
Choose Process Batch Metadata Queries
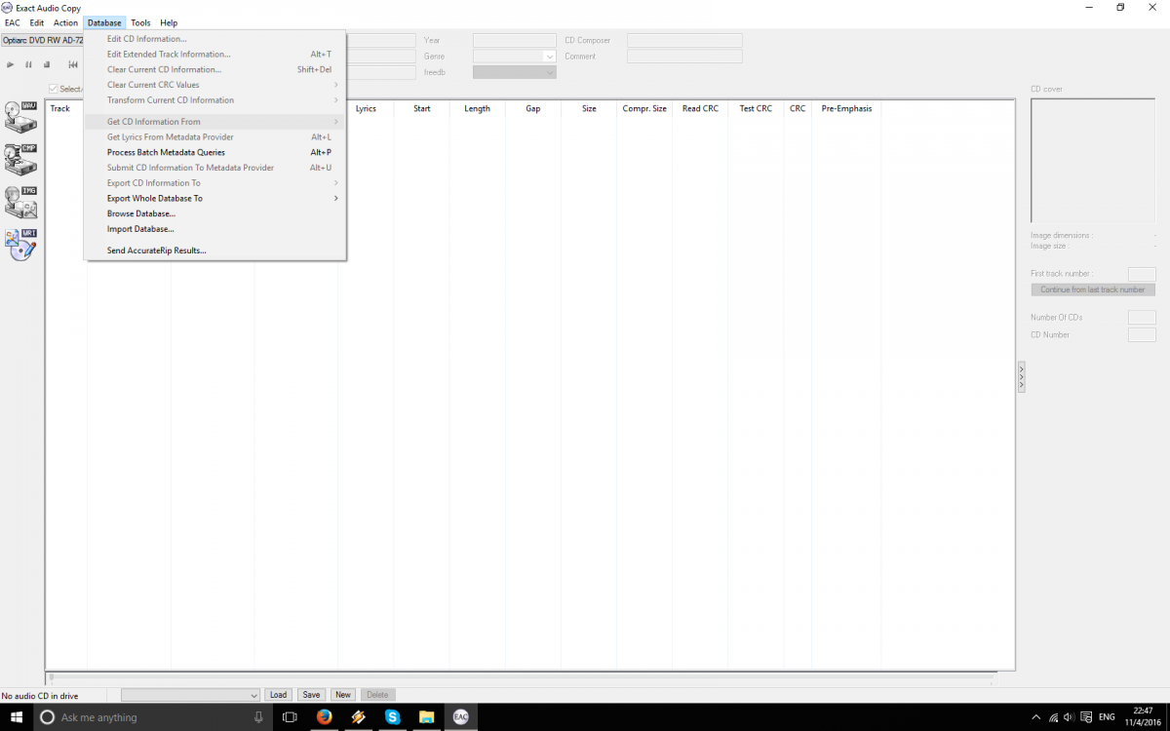click(214, 152)
